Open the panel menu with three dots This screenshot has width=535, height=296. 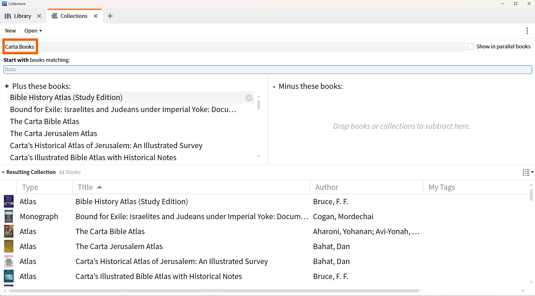[527, 31]
